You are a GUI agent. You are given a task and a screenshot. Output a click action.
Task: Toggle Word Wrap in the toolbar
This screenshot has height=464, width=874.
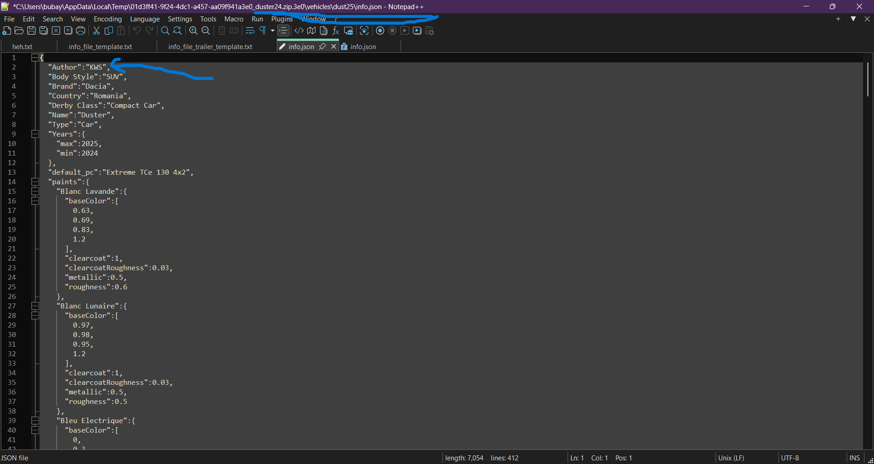(x=250, y=31)
